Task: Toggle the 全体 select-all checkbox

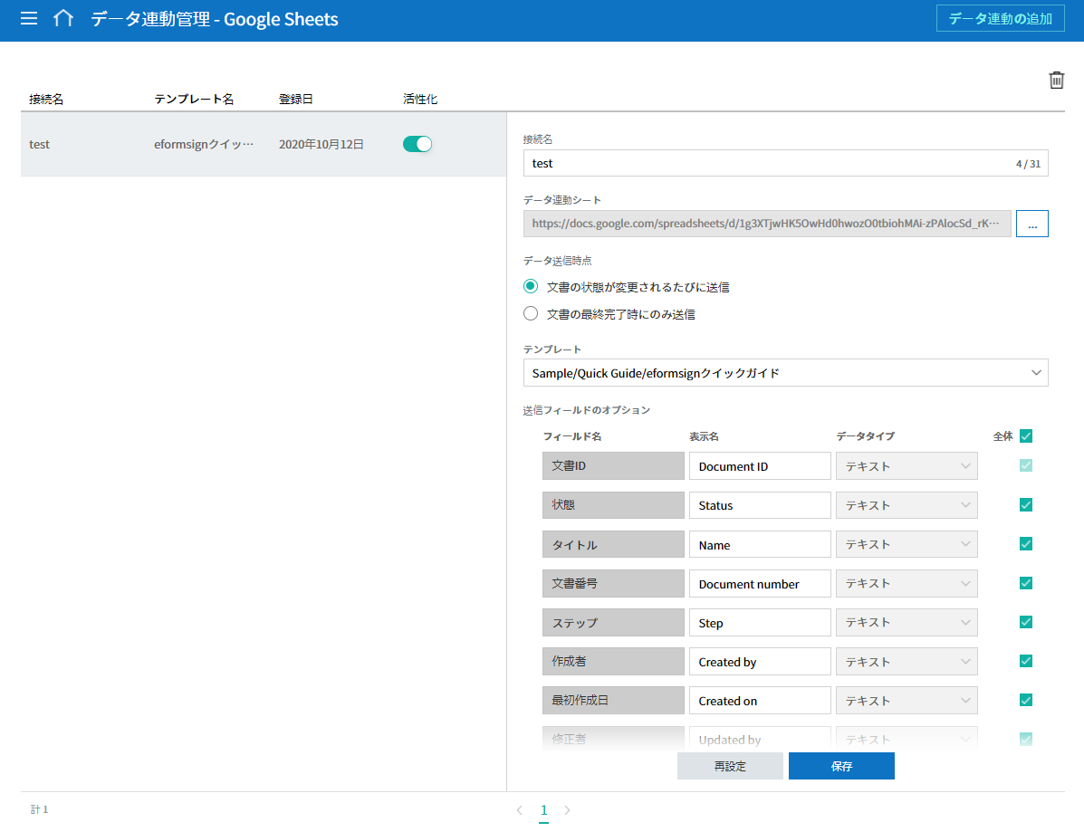Action: pos(1026,436)
